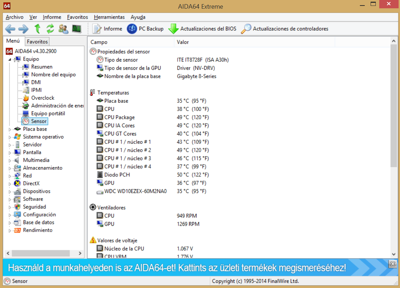Open the Ver menu
The image size is (400, 288).
click(x=33, y=17)
